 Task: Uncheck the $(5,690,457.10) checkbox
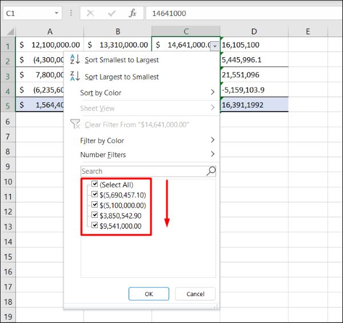point(94,194)
